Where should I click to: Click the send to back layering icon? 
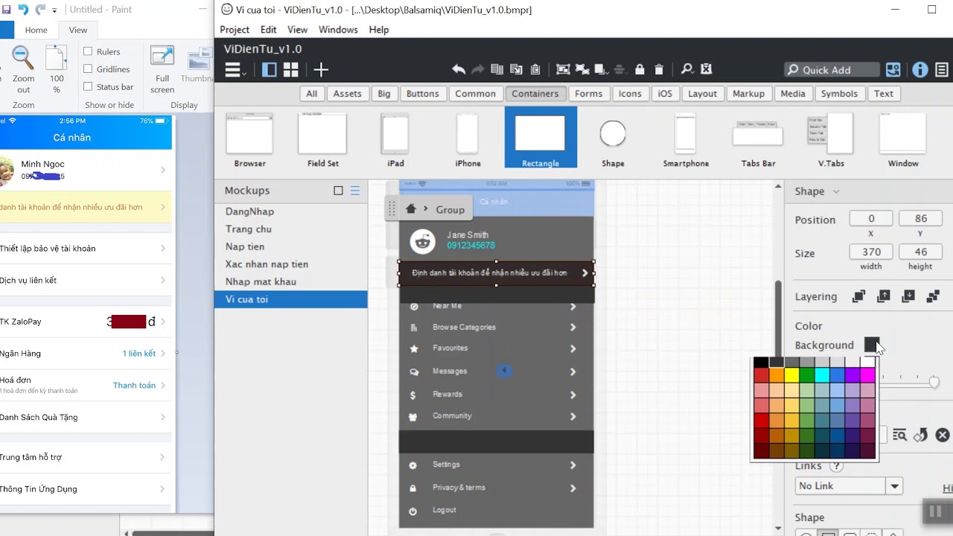pos(933,296)
